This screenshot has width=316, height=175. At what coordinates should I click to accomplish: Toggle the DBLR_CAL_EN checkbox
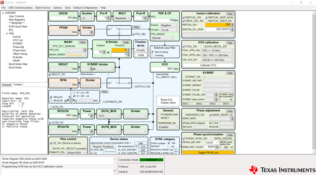[184, 21]
